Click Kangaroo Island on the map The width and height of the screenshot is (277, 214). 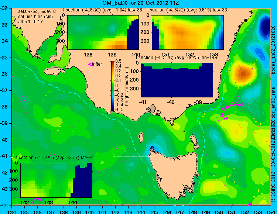click(55, 72)
